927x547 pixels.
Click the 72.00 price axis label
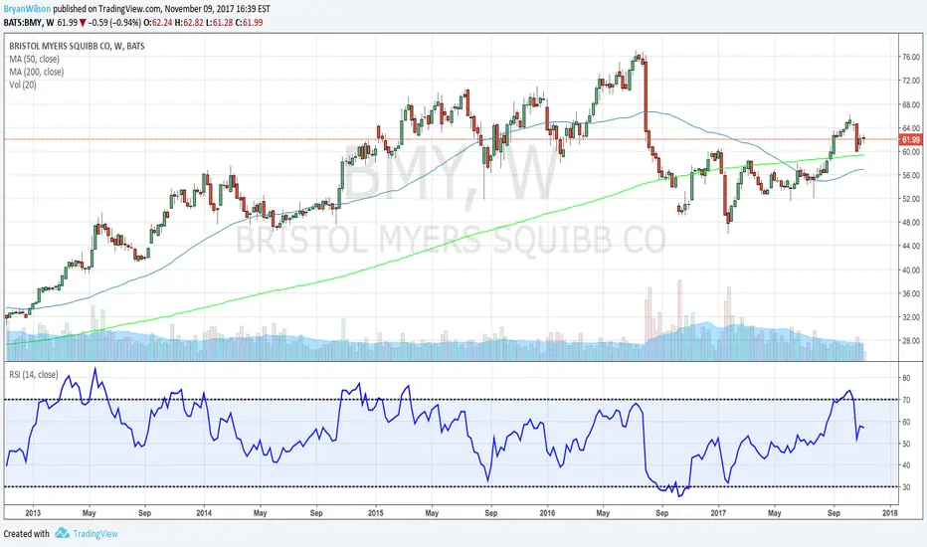tap(911, 81)
